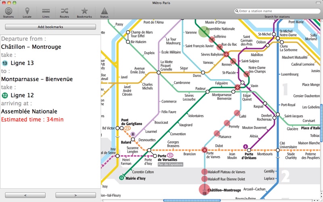Screen dimensions: 323x202
Task: Select Porte de Vanves station marker
Action: pos(204,150)
